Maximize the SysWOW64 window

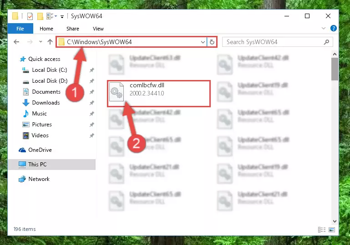[307, 16]
